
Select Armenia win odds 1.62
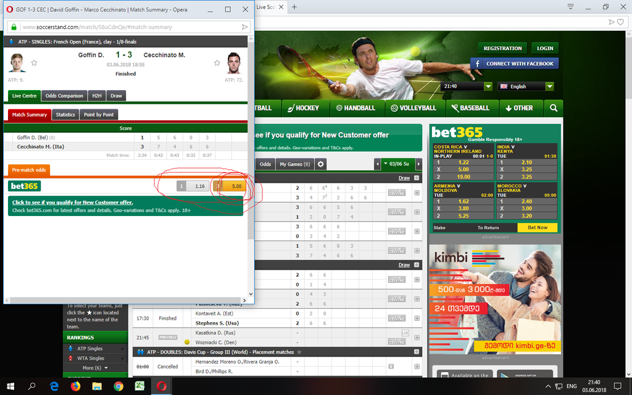464,202
